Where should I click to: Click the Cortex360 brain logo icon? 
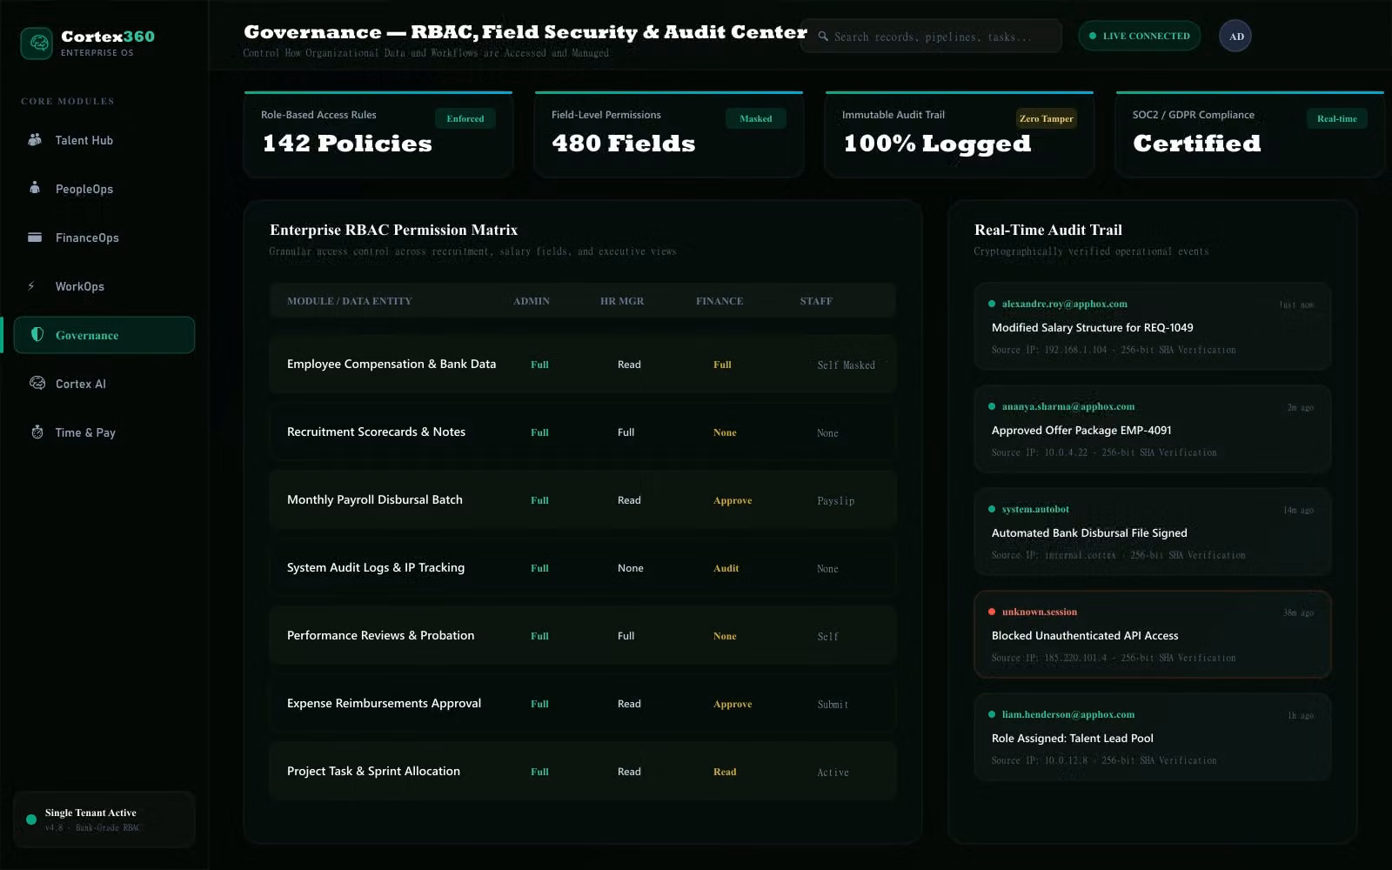37,43
